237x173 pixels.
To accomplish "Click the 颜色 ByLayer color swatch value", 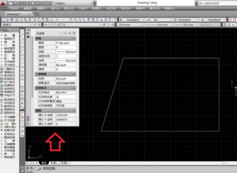I will click(66, 43).
